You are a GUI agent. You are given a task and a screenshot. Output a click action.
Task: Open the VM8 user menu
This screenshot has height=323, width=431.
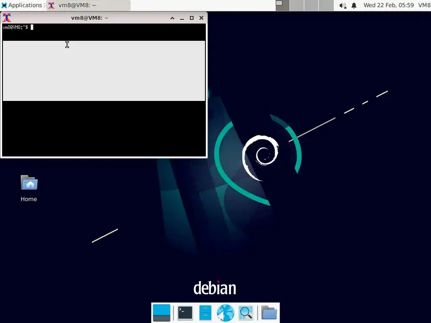pyautogui.click(x=424, y=5)
